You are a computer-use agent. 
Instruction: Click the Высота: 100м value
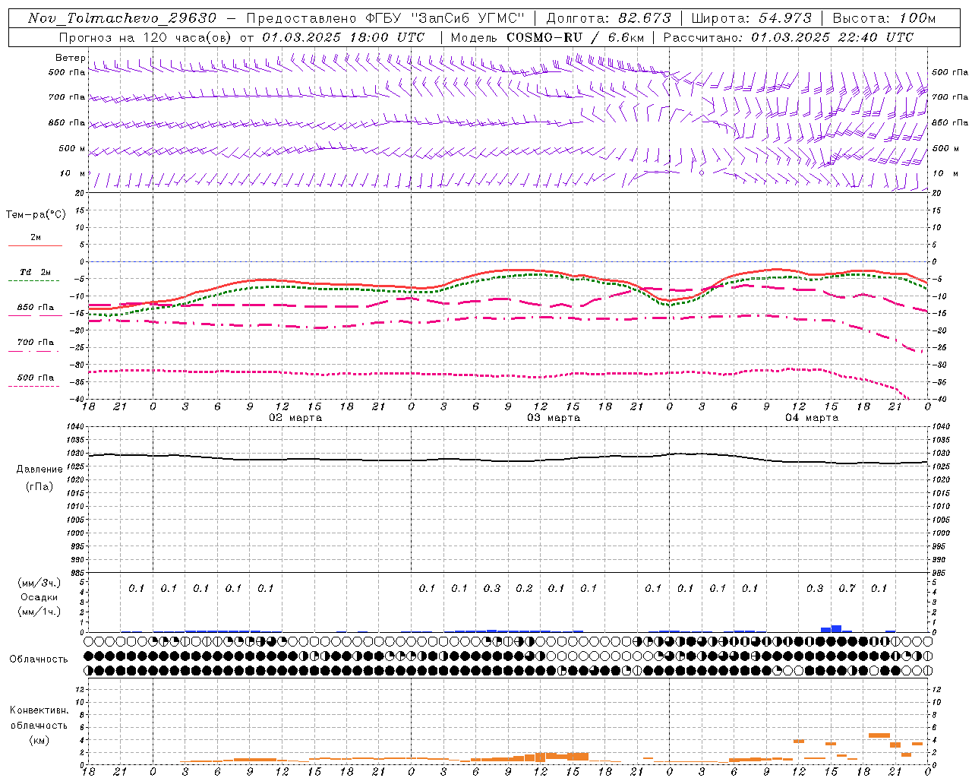(x=884, y=18)
